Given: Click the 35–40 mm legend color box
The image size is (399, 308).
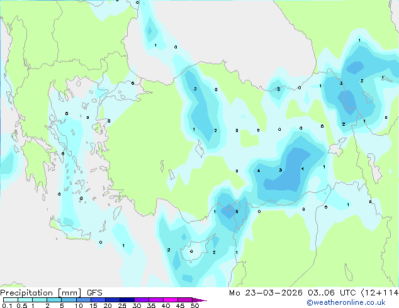Looking at the screenshot, I should [x=155, y=300].
